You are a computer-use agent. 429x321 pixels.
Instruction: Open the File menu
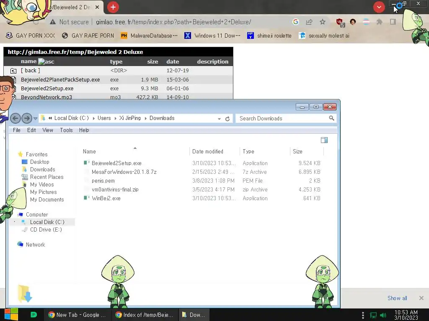point(17,130)
